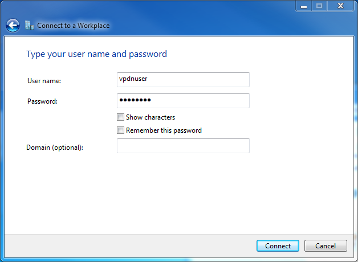Enable the Show characters checkbox
Image resolution: width=358 pixels, height=262 pixels.
pyautogui.click(x=120, y=117)
